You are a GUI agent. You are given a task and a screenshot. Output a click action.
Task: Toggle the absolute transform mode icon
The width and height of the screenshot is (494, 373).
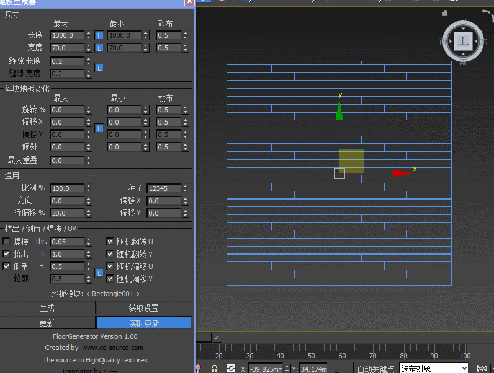tap(231, 368)
